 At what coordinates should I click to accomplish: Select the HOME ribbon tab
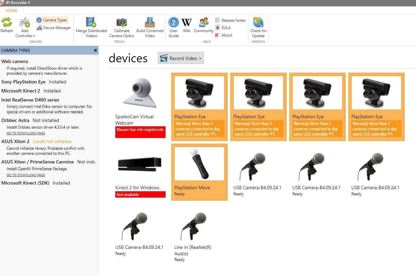11,11
